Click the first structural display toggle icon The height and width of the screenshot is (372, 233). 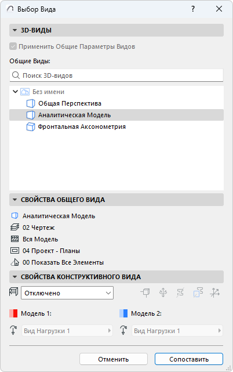point(145,292)
